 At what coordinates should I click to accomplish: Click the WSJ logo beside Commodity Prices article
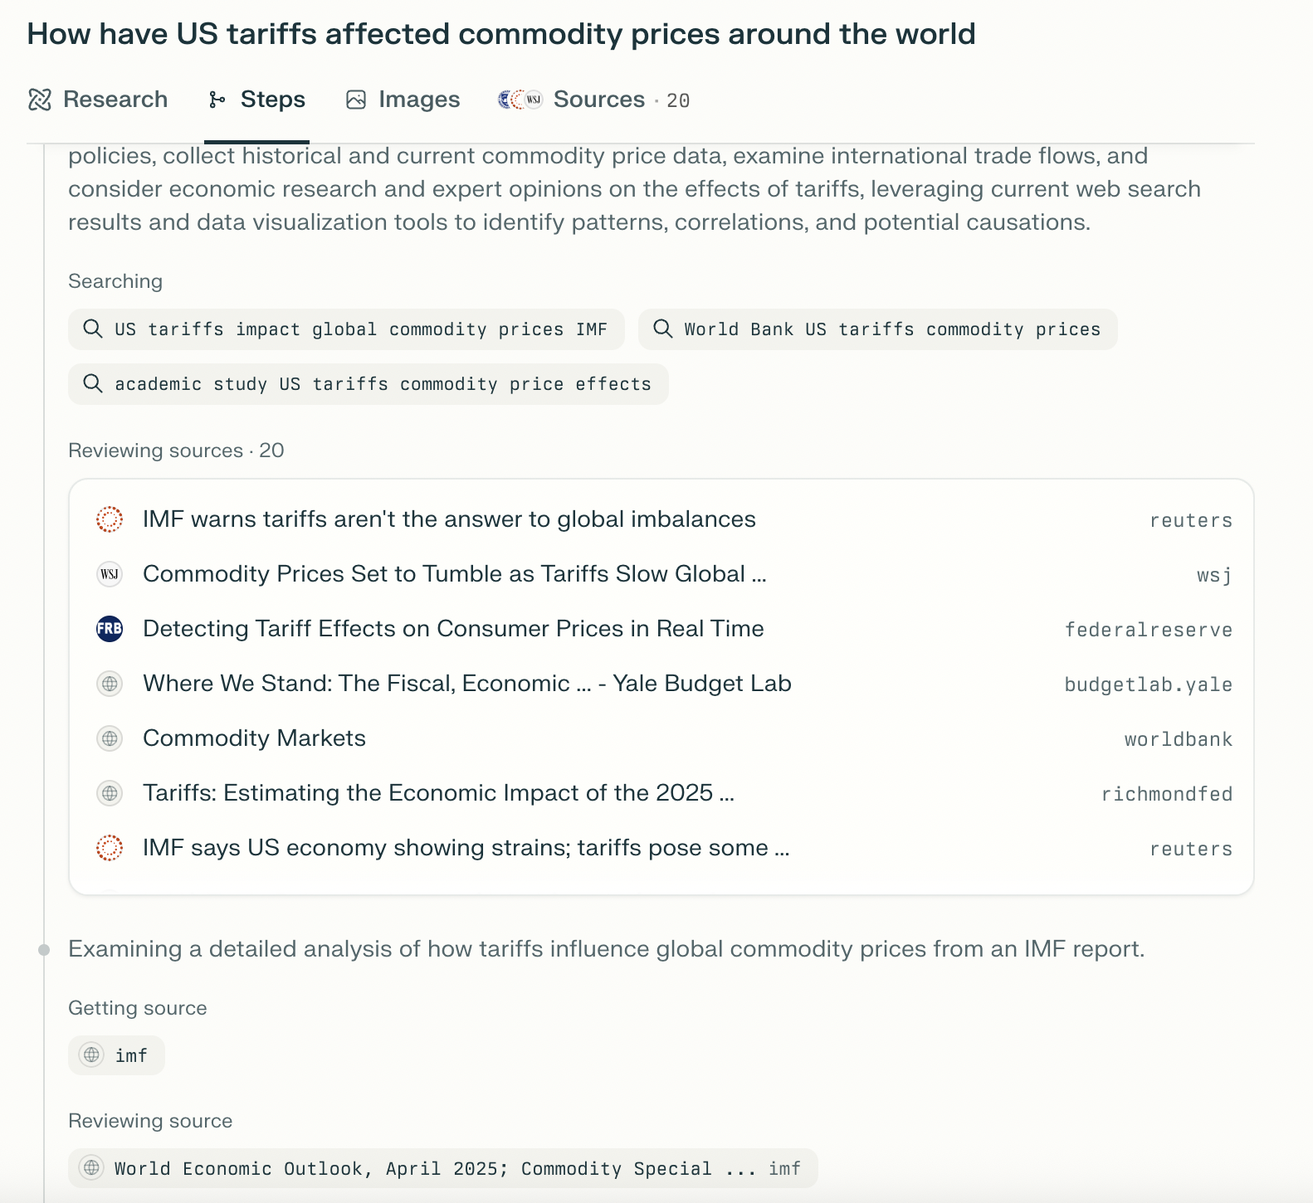click(110, 574)
